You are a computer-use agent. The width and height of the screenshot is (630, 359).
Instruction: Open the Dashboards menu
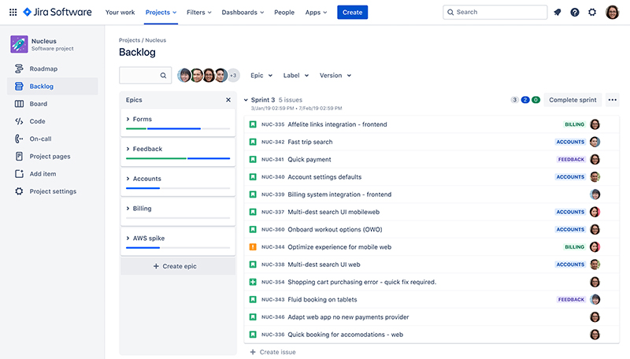243,13
